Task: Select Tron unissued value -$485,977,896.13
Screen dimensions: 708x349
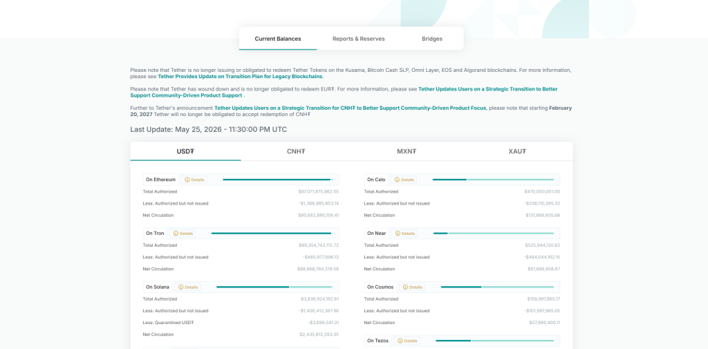Action: point(321,257)
